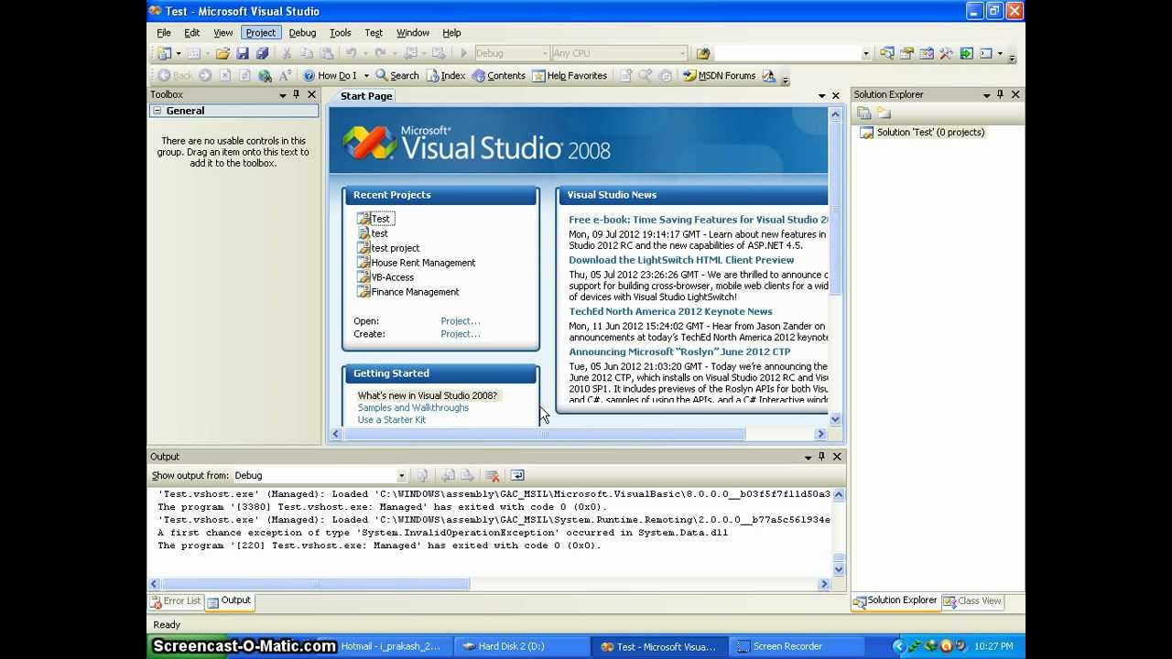Switch to Screen Recorder in taskbar
The width and height of the screenshot is (1172, 659).
point(798,646)
